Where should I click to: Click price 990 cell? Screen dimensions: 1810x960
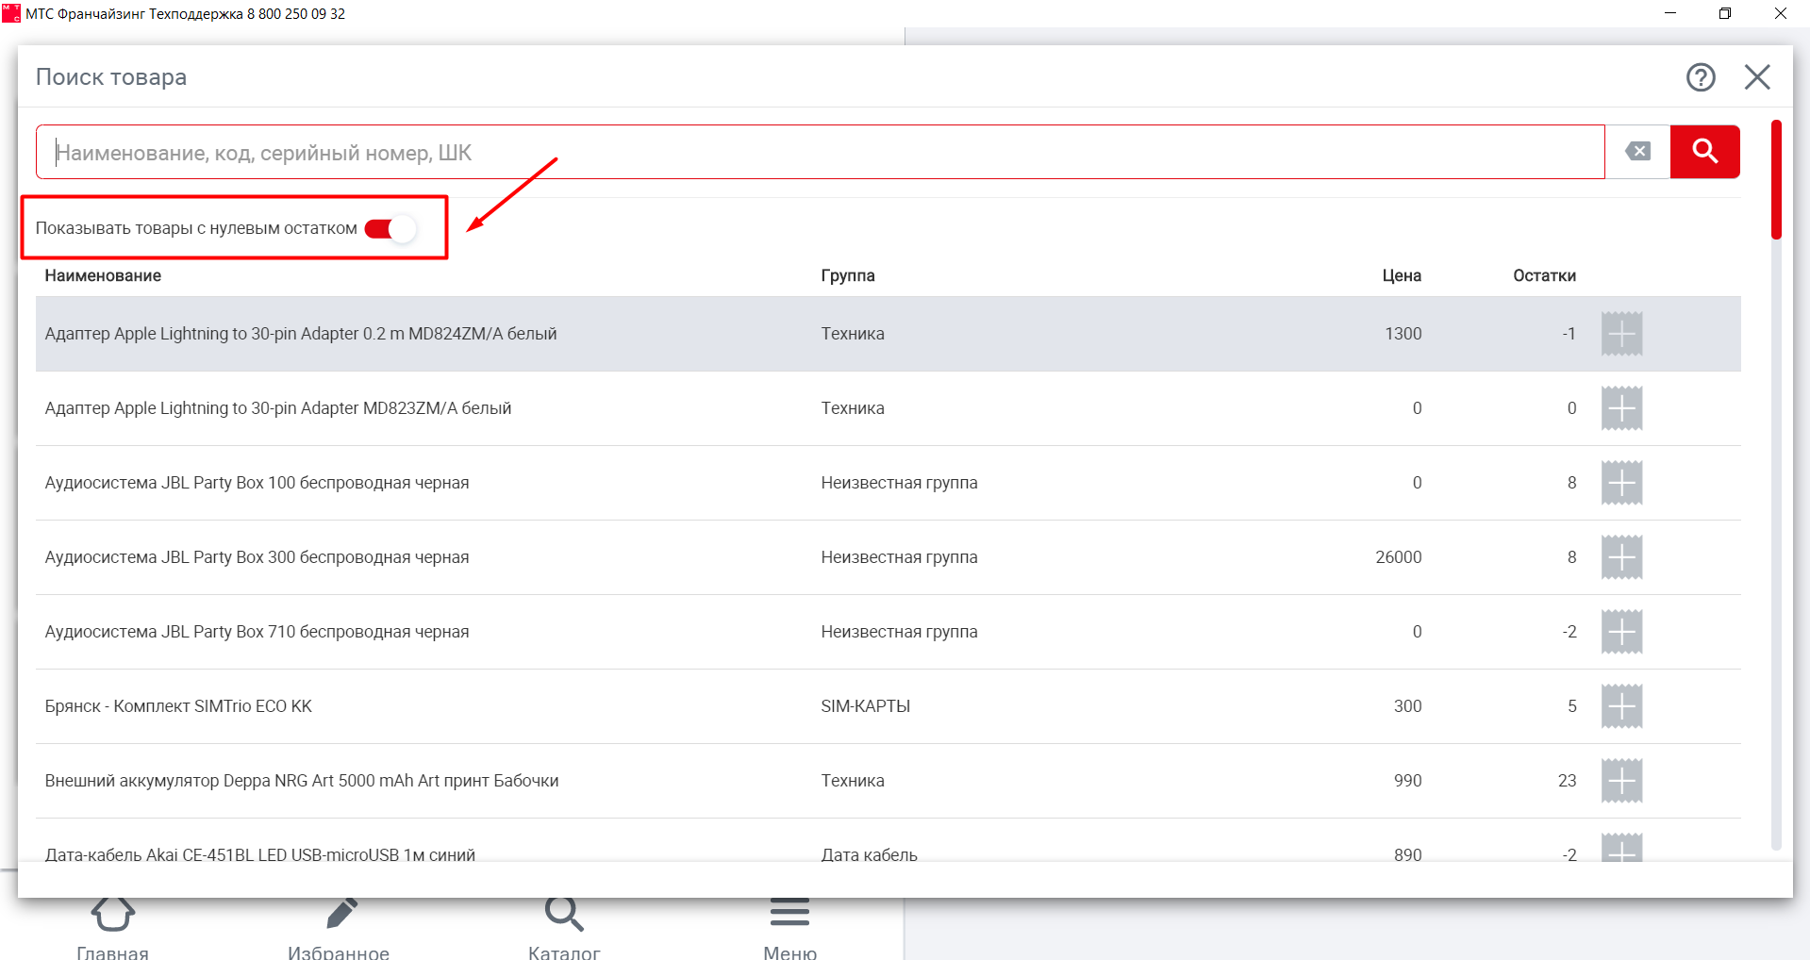(1407, 781)
